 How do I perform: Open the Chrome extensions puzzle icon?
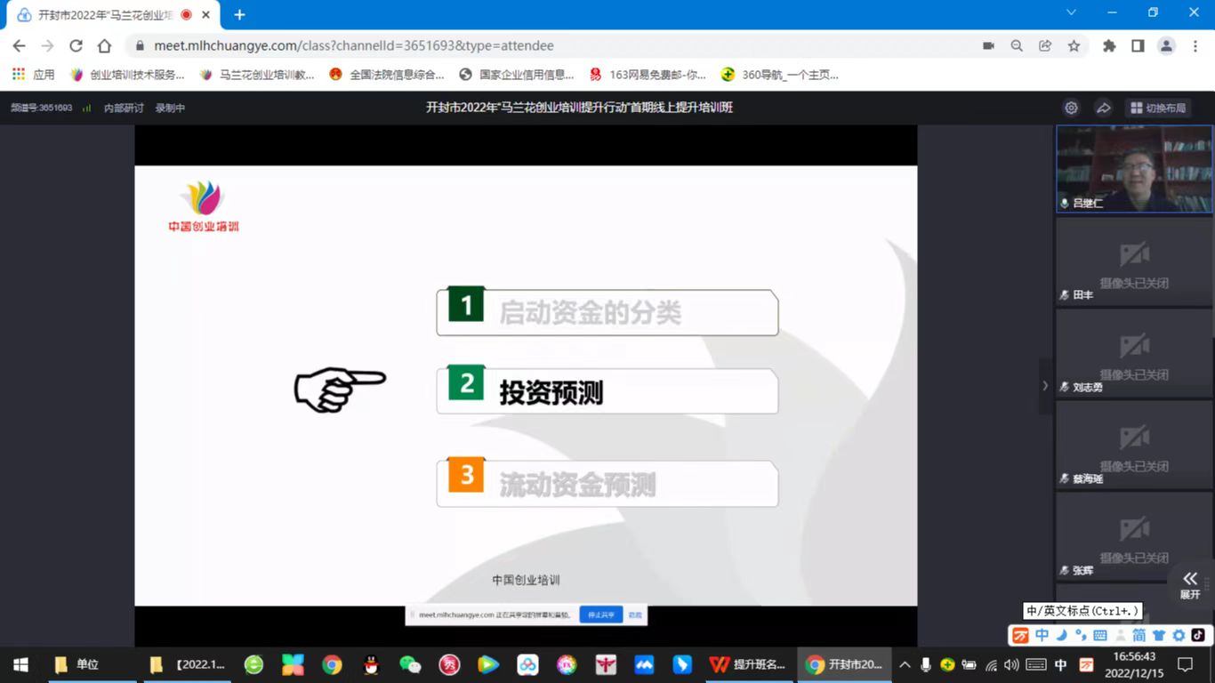point(1109,45)
